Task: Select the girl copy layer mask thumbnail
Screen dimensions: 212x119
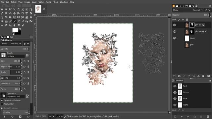Action: (192, 25)
